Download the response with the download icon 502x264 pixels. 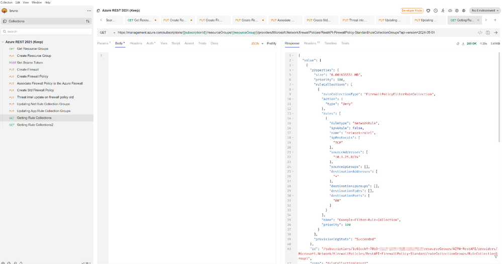point(463,44)
